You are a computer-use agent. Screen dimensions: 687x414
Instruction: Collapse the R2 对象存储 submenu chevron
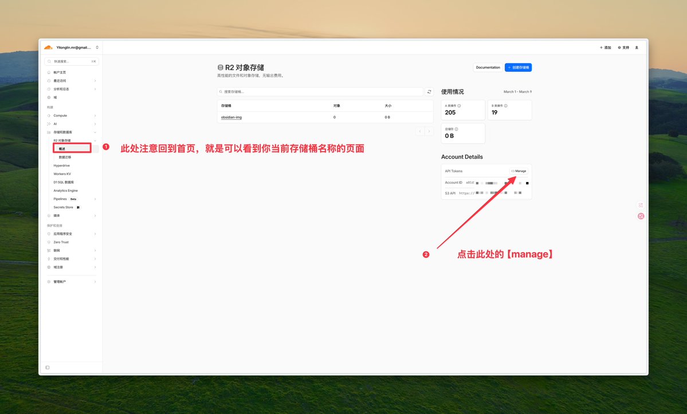click(95, 140)
